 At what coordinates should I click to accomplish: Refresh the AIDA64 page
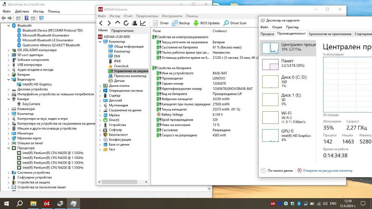tap(126, 23)
